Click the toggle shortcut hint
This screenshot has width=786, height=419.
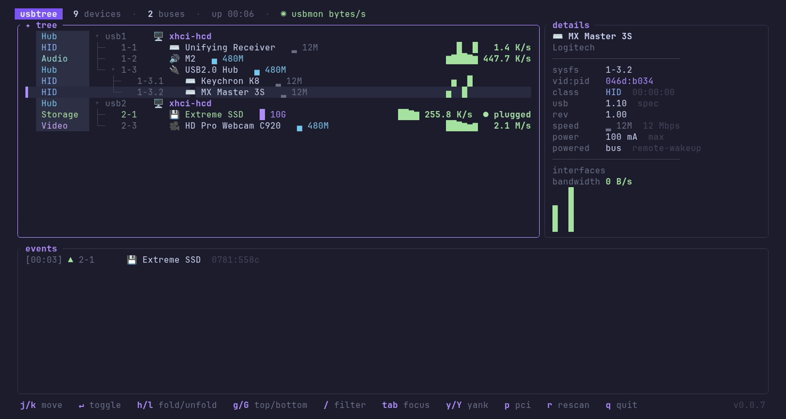click(100, 405)
